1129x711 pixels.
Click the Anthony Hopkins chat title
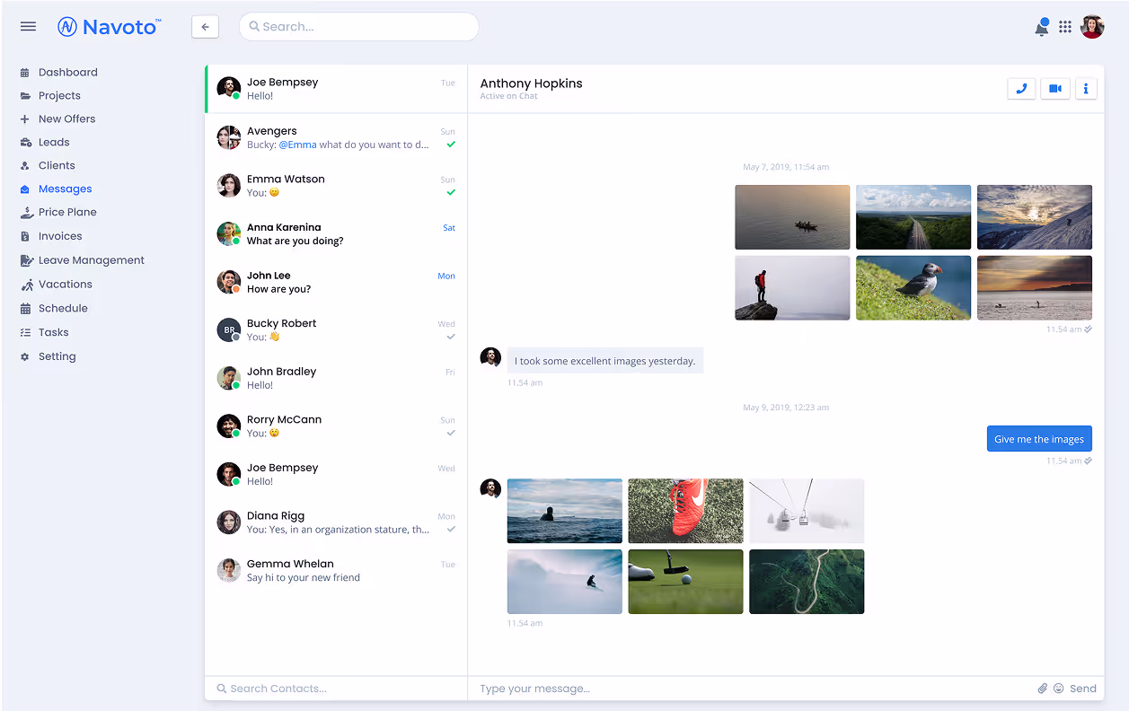coord(531,83)
